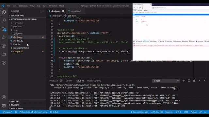Click the Accounts icon in activity bar

coord(4,97)
